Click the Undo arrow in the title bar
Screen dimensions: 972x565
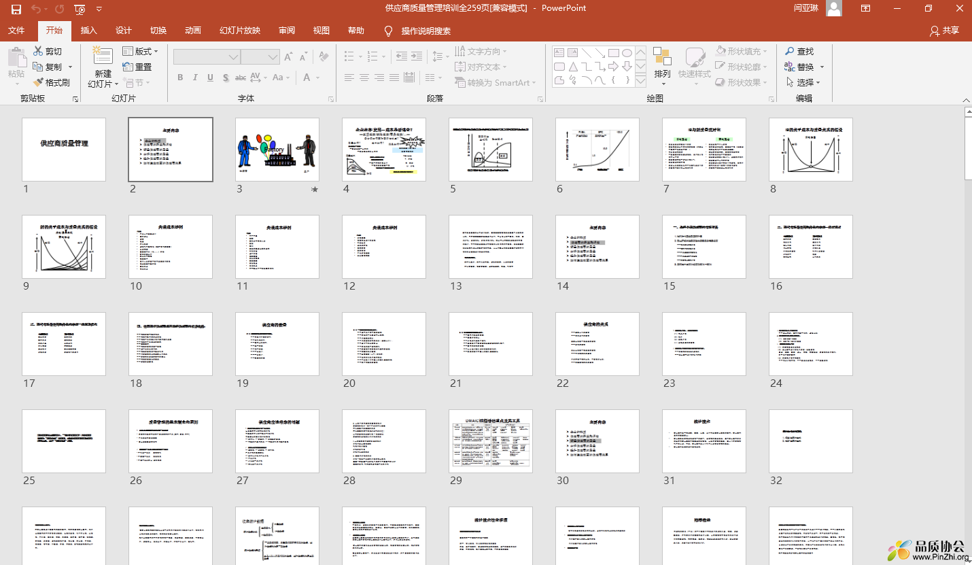pyautogui.click(x=35, y=9)
